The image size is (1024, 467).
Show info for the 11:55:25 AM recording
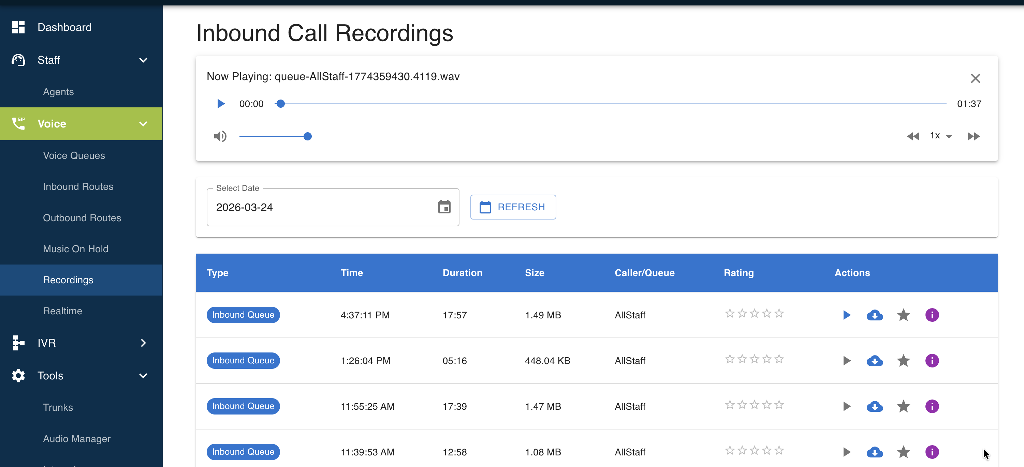coord(932,406)
